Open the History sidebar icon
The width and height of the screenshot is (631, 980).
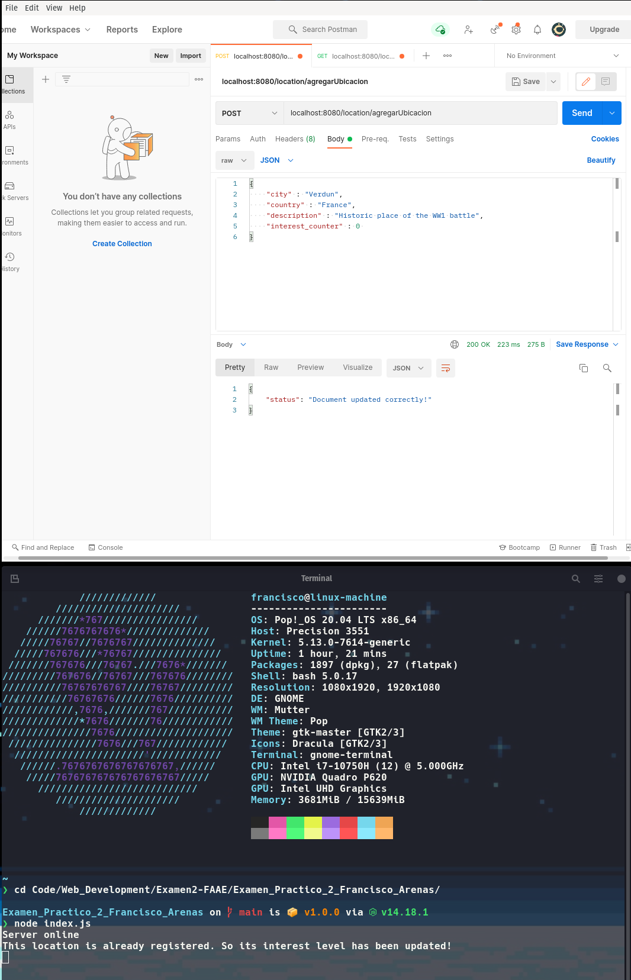(9, 257)
